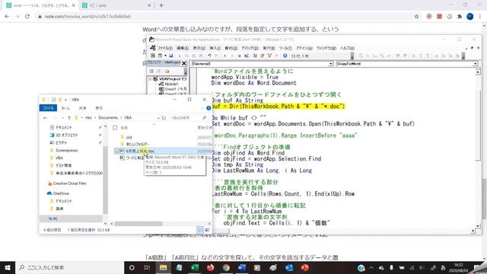This screenshot has width=487, height=274.
Task: Open the CopyToWord procedure dropdown
Action: tap(476, 64)
